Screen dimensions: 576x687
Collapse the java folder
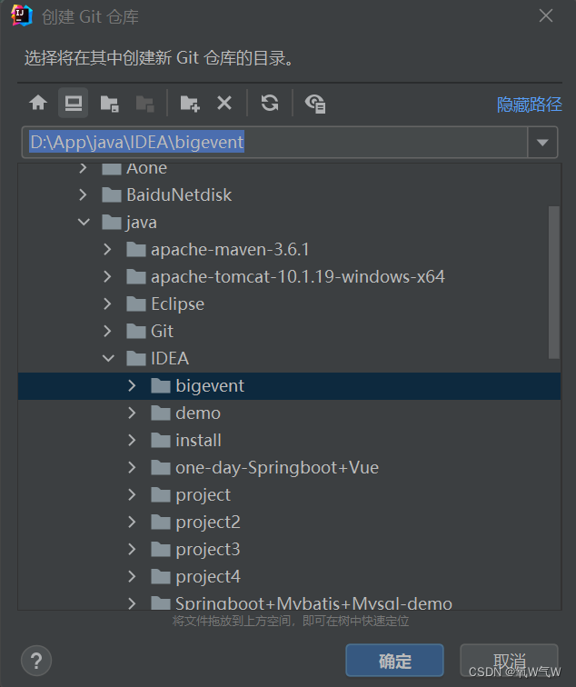pos(84,222)
